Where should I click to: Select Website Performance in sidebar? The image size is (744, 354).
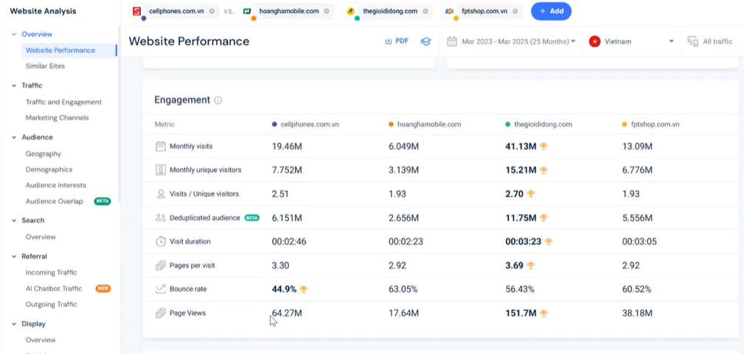tap(60, 50)
